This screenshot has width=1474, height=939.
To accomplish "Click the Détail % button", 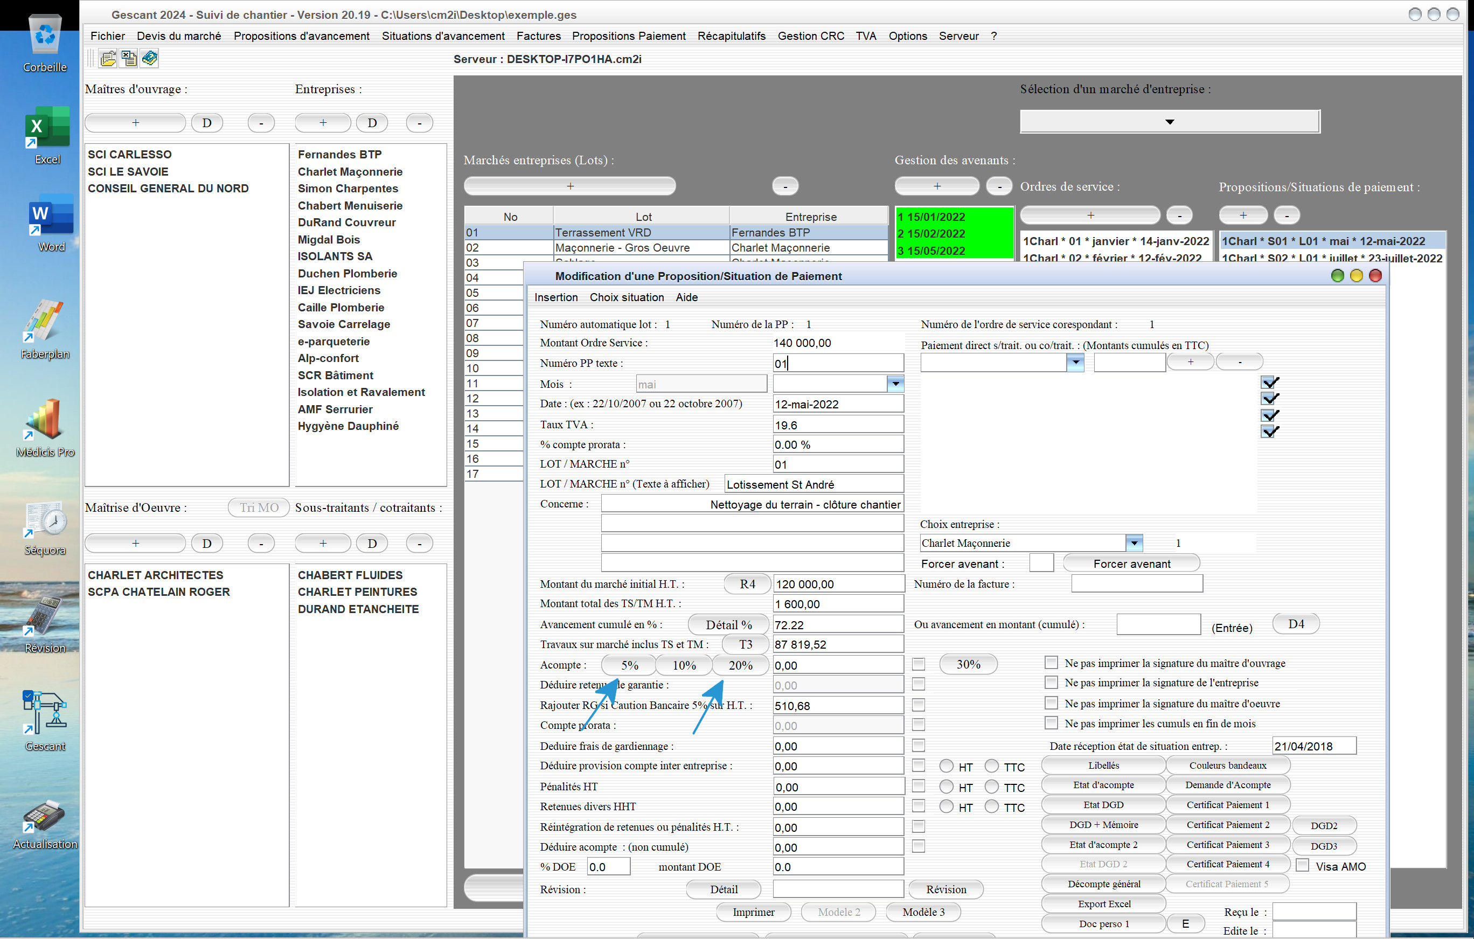I will [x=728, y=624].
